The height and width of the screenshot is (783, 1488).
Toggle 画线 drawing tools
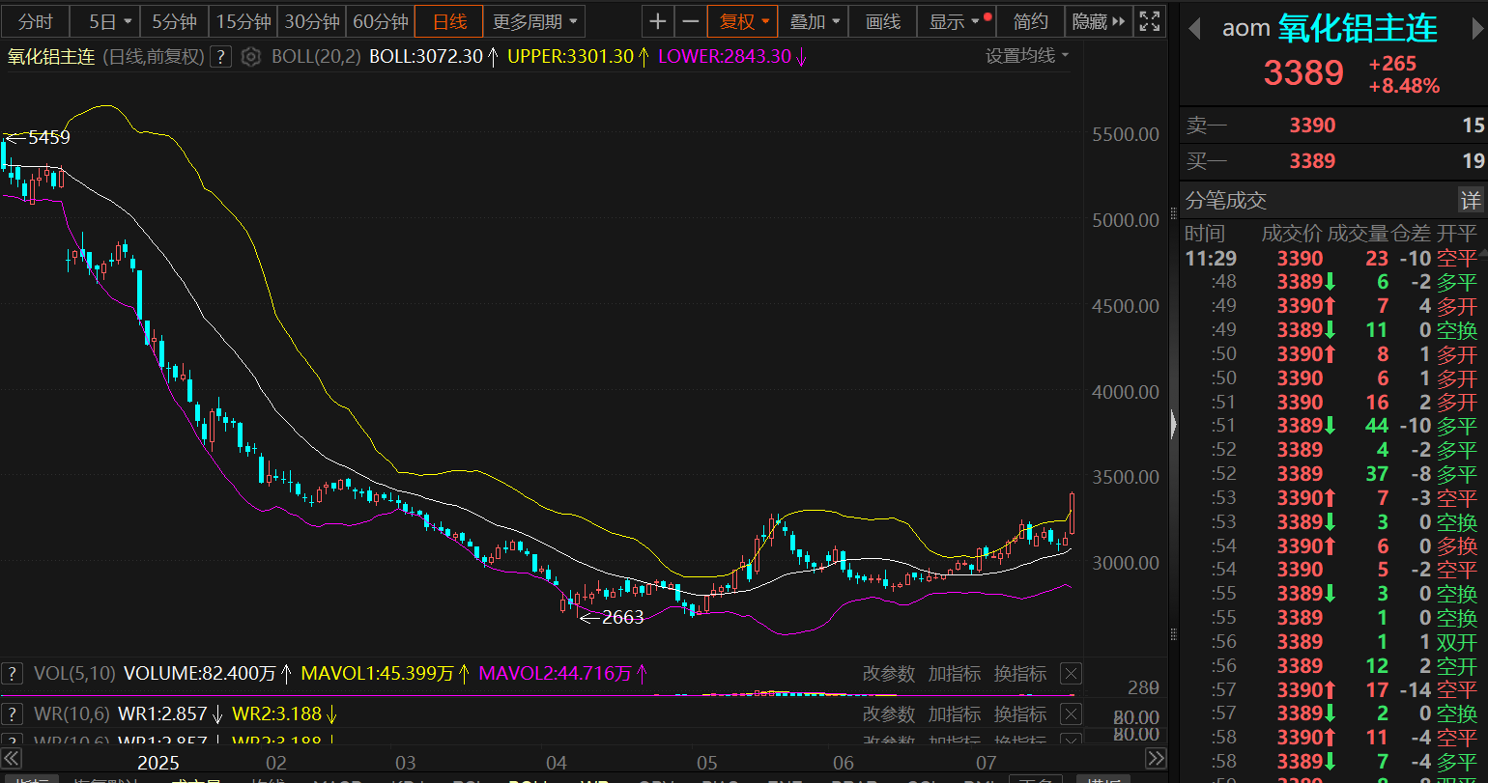[883, 21]
